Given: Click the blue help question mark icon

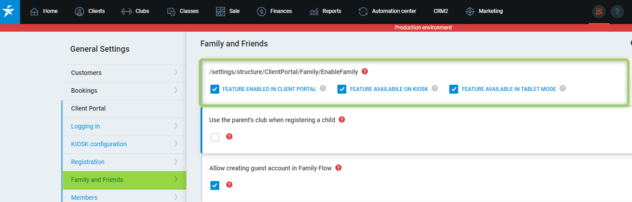Looking at the screenshot, I should (x=617, y=12).
